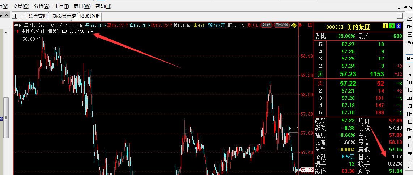Click the 000333 stock code
413x175 pixels.
click(x=335, y=27)
